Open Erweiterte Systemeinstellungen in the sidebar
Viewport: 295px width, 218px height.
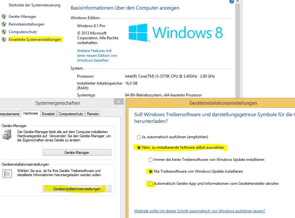(35, 40)
